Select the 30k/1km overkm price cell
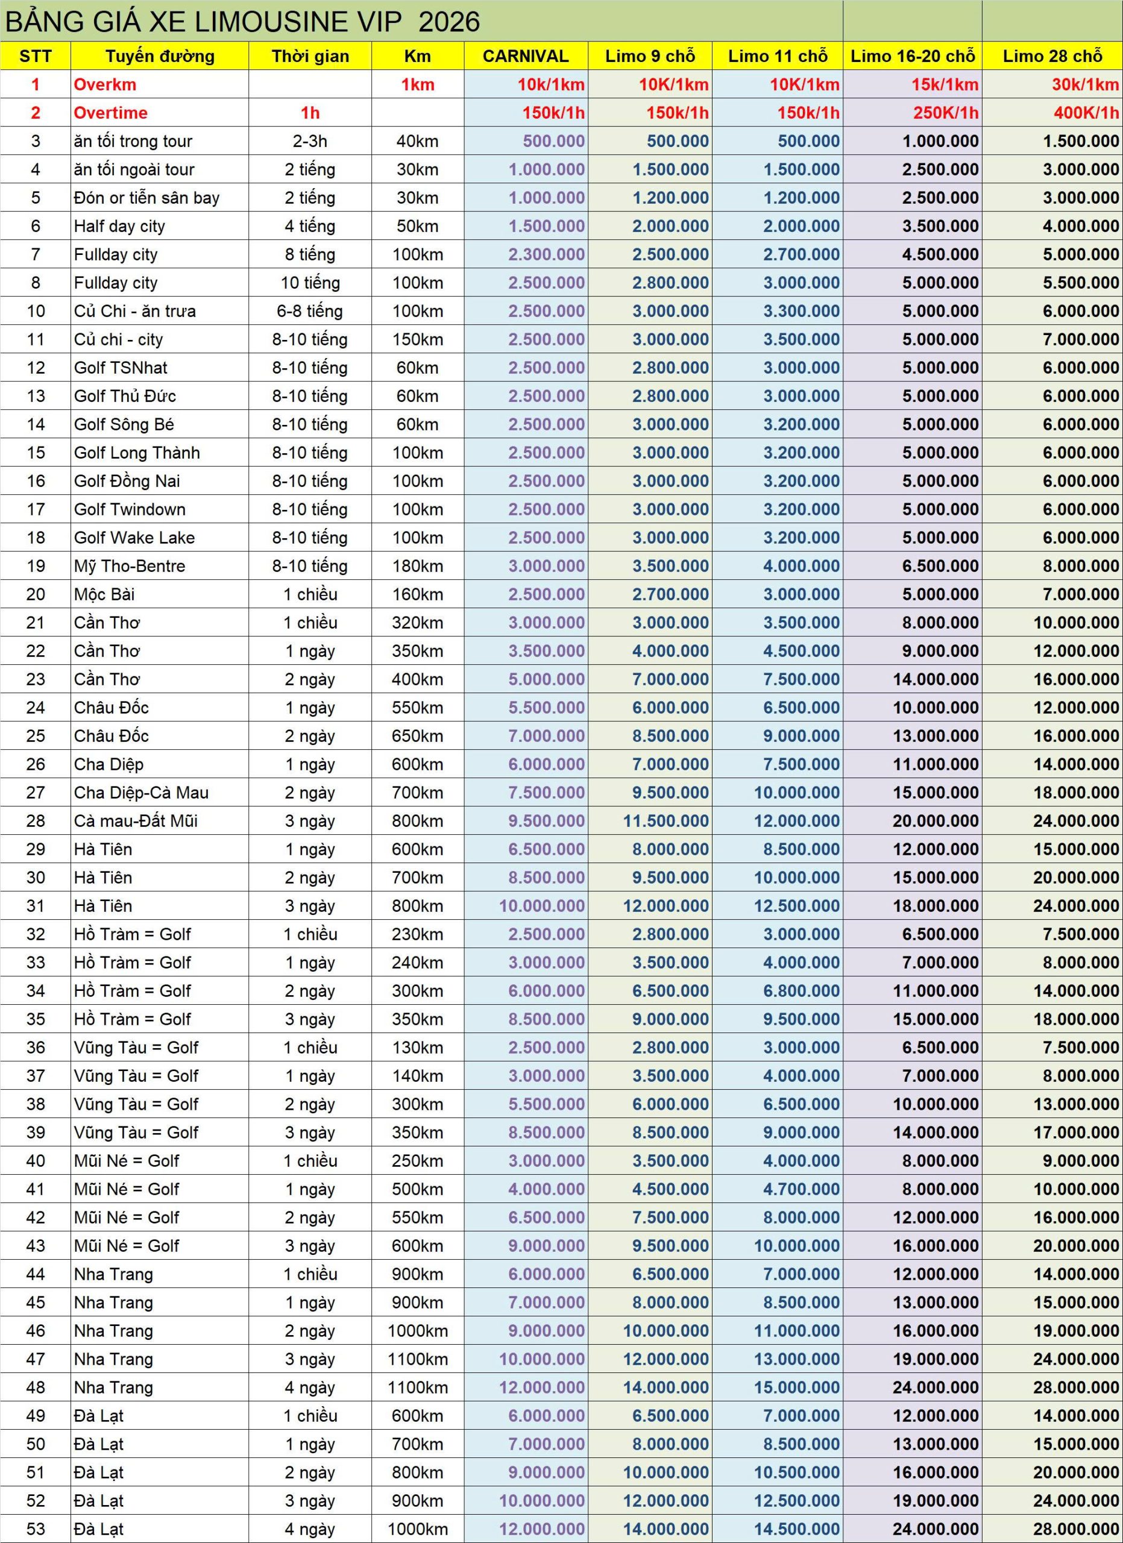Viewport: 1123px width, 1543px height. pyautogui.click(x=1085, y=84)
